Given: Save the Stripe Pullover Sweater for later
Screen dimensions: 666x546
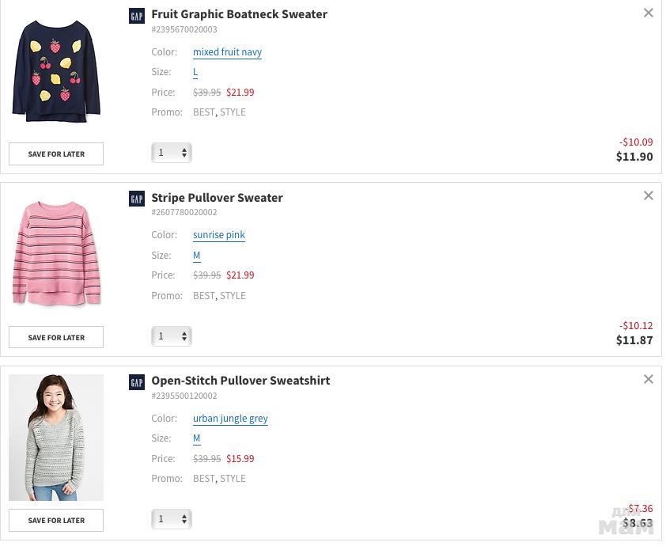Looking at the screenshot, I should (56, 337).
